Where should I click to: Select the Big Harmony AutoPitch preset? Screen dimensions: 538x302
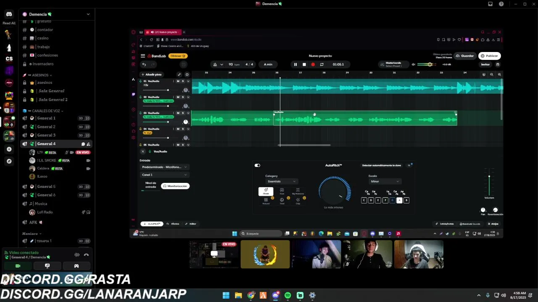[x=298, y=192]
